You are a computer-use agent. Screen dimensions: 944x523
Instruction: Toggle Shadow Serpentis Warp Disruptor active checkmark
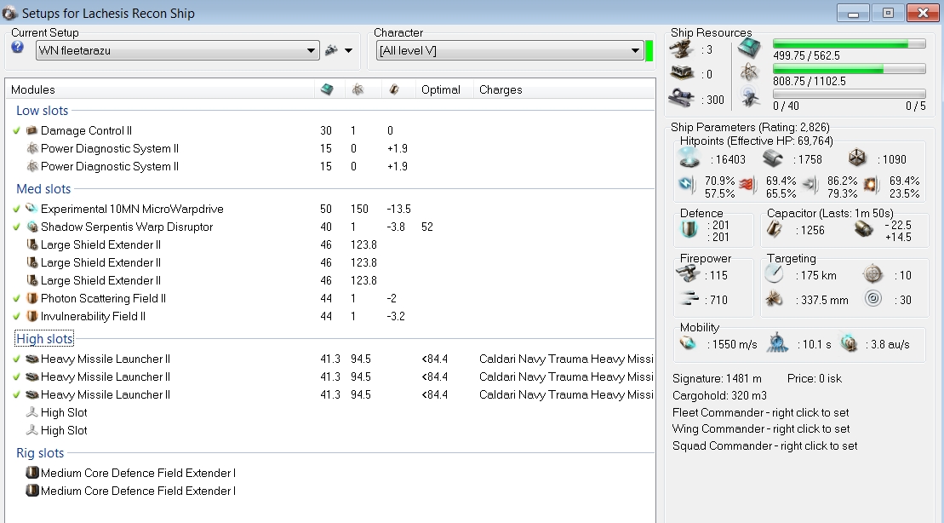pos(17,227)
